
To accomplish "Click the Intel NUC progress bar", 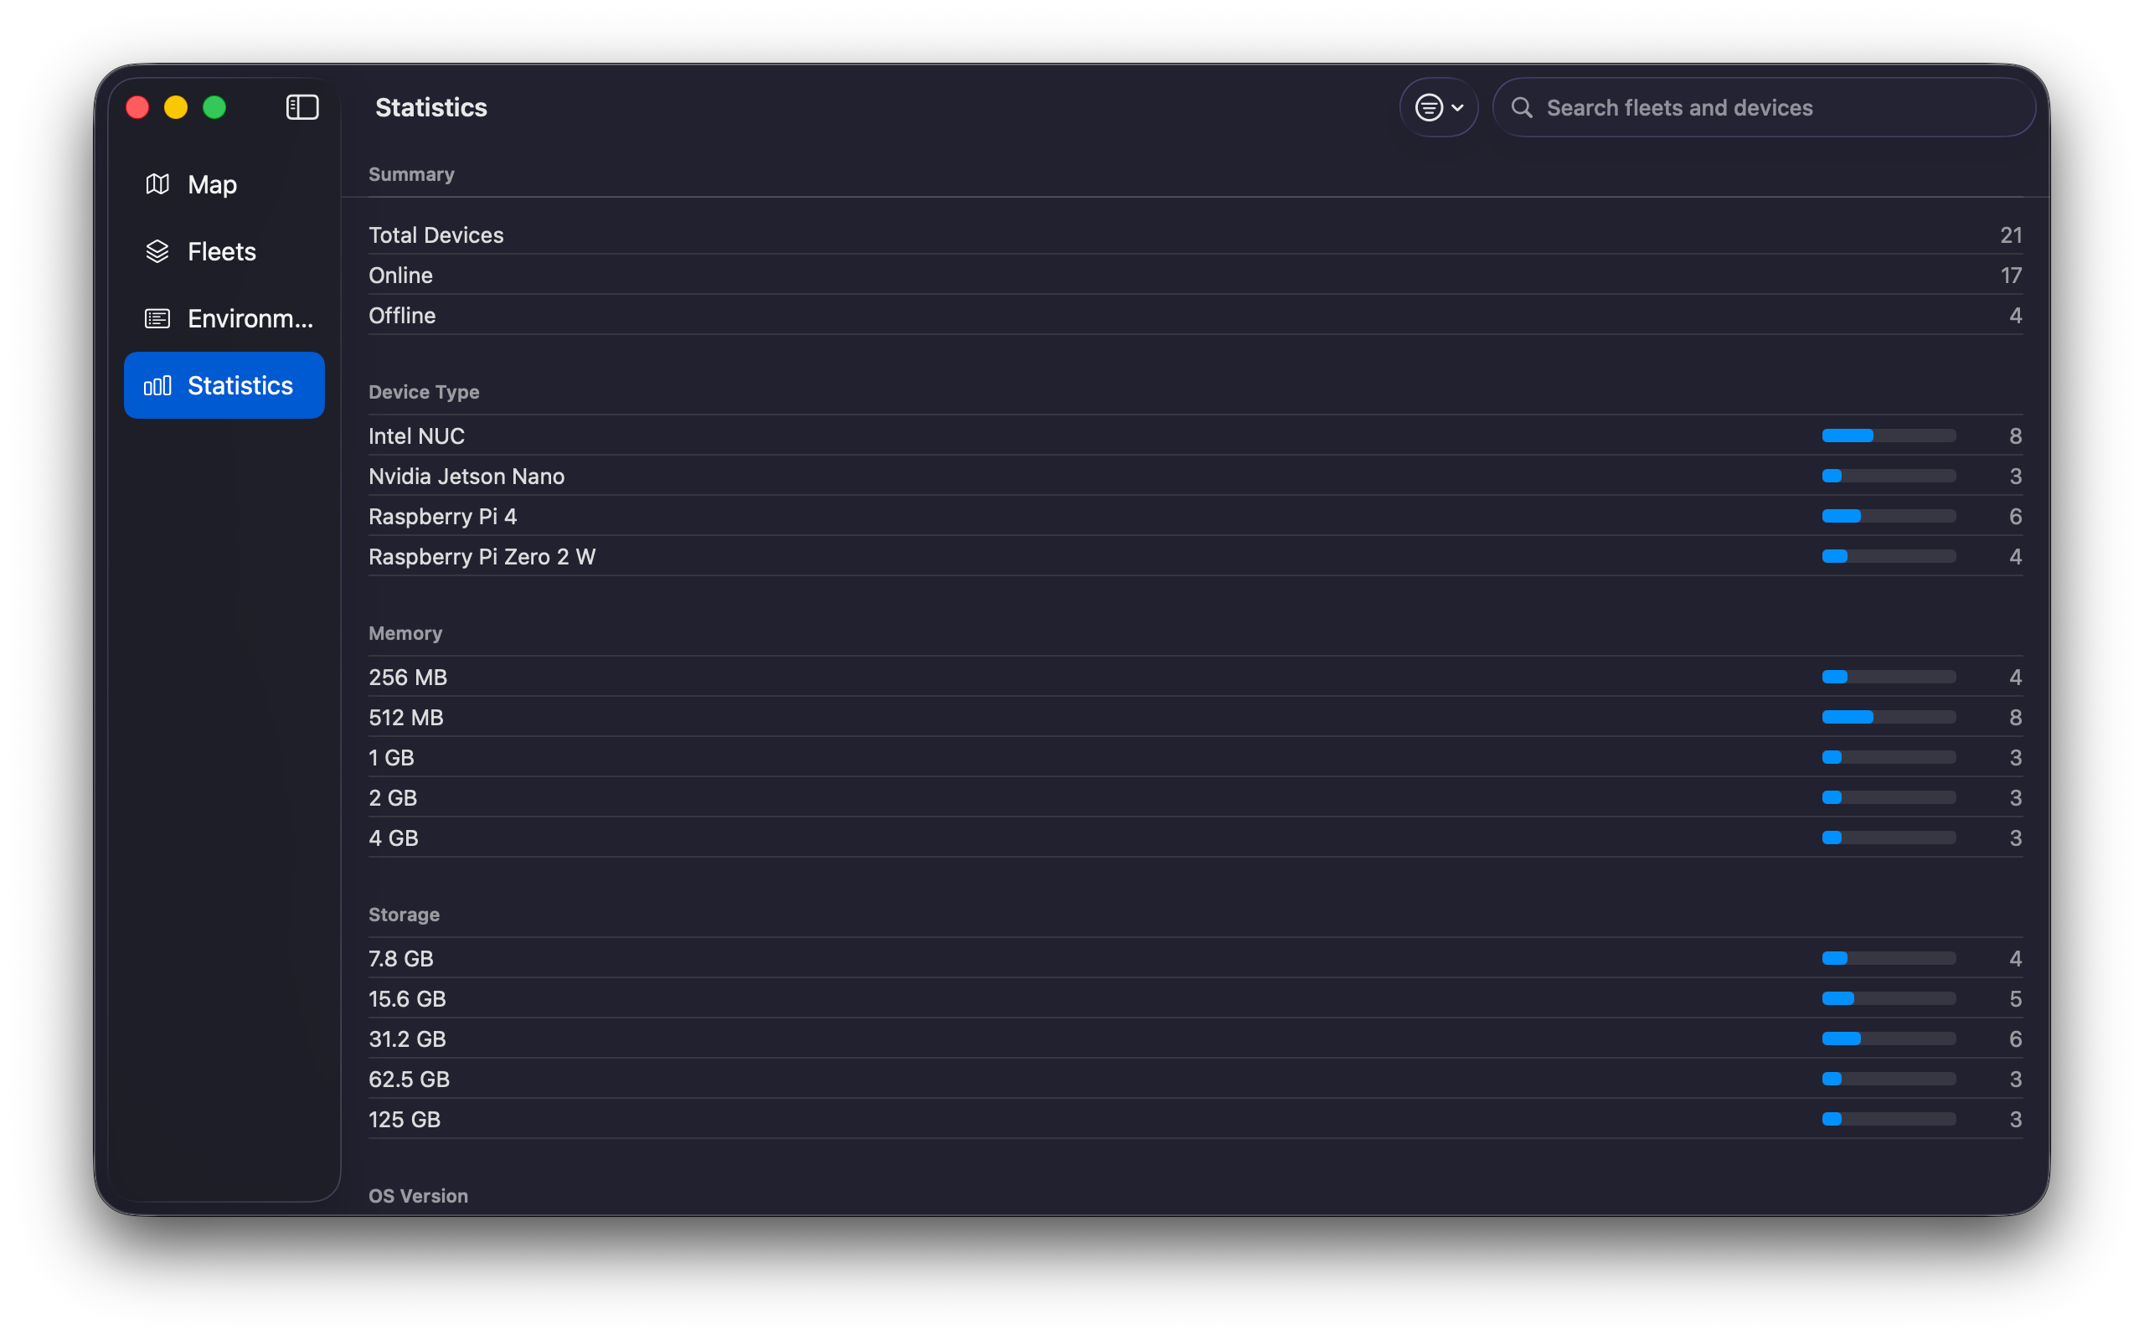I will click(1889, 436).
